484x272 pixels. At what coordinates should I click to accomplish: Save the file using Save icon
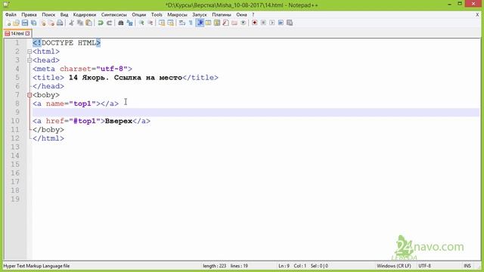point(25,23)
